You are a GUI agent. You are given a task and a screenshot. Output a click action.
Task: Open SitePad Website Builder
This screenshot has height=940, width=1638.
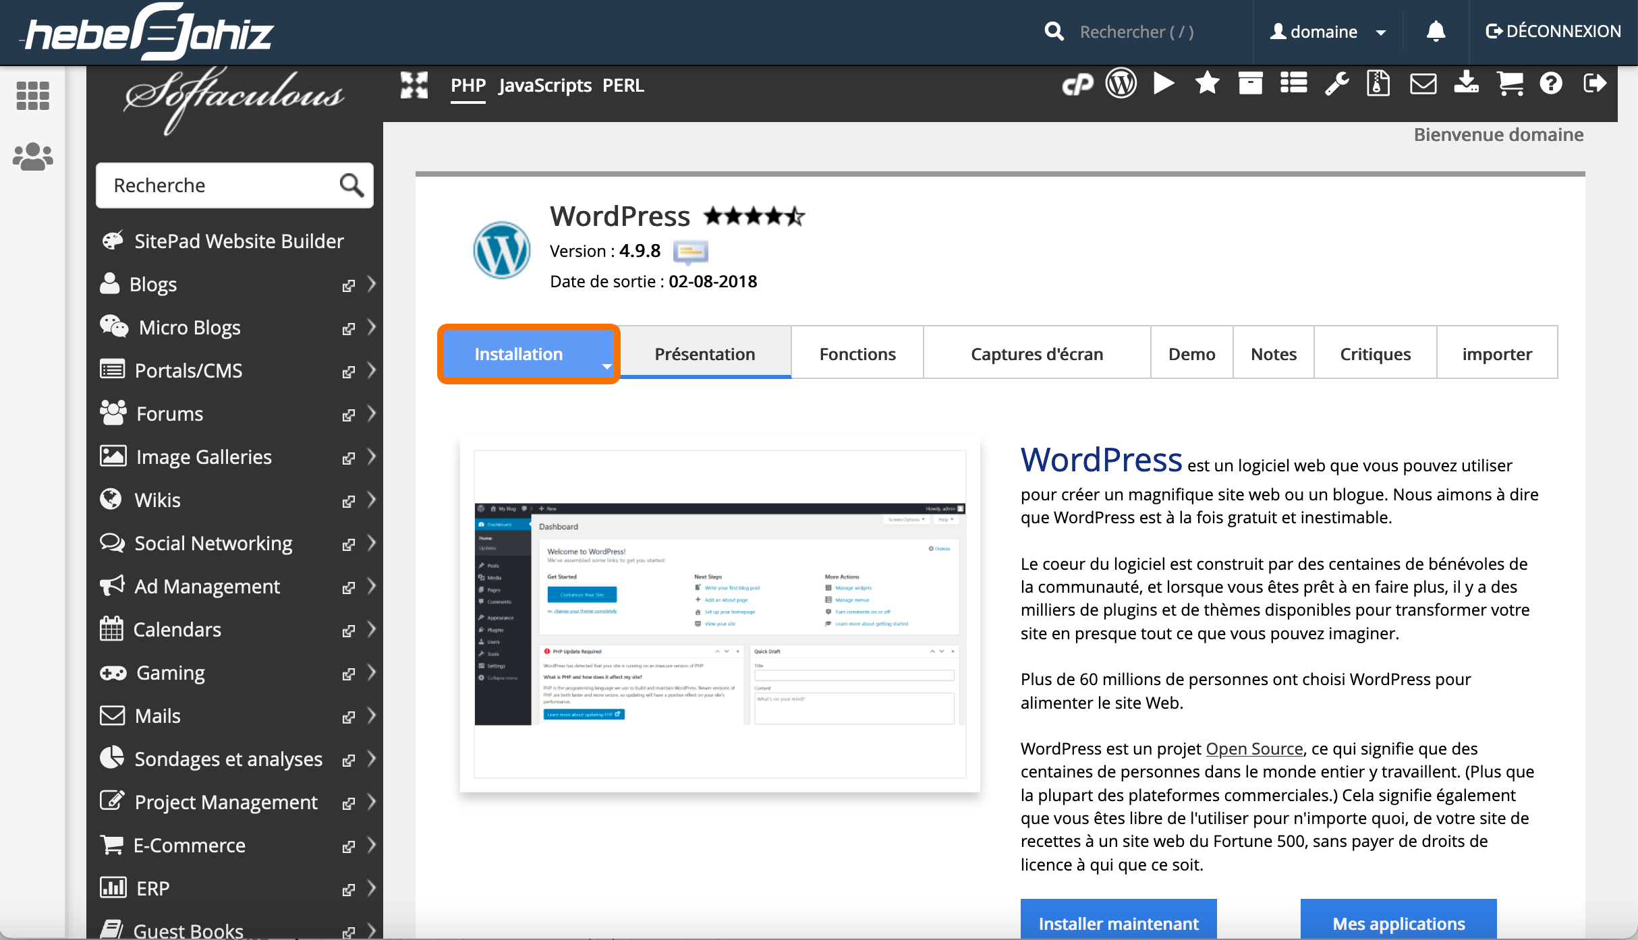223,241
